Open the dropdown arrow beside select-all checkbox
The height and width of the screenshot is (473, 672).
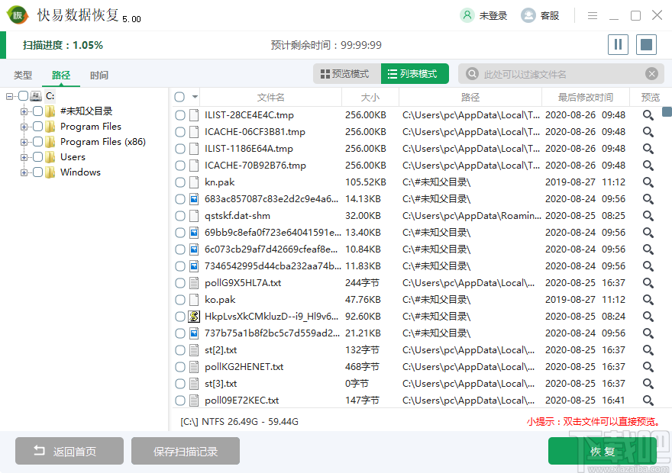pos(195,97)
